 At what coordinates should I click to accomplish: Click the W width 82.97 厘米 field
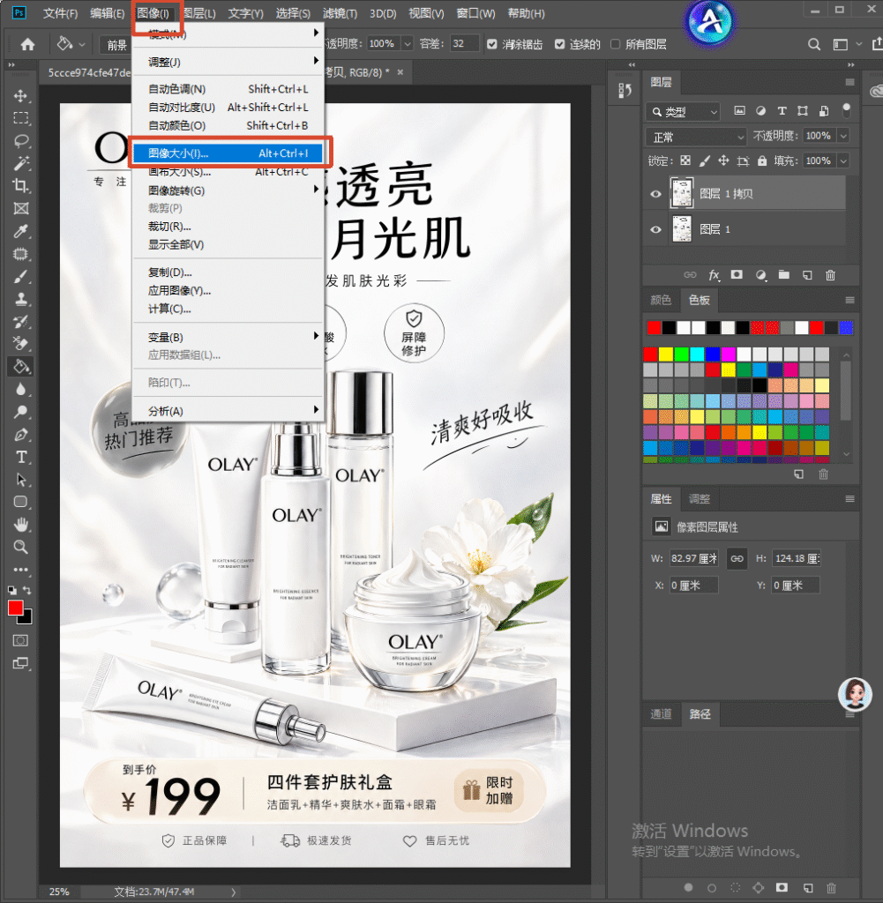(x=694, y=558)
